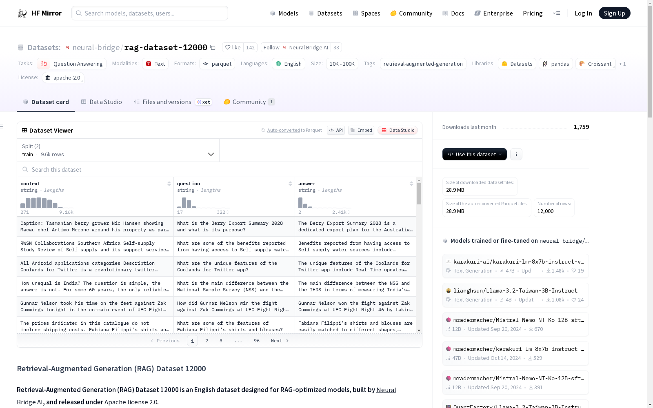The width and height of the screenshot is (653, 408).
Task: Click the HF Mirror logo icon
Action: [22, 13]
